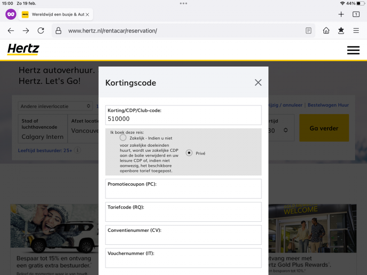Click the Promotiecoupon (PC) input field
The image size is (367, 275).
183,192
